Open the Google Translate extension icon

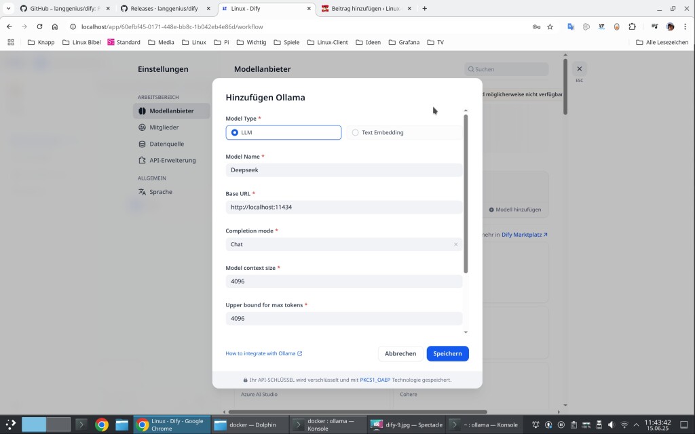point(571,26)
